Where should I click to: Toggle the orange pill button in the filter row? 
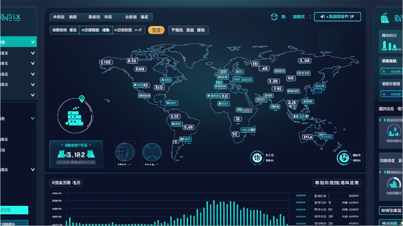tap(156, 30)
